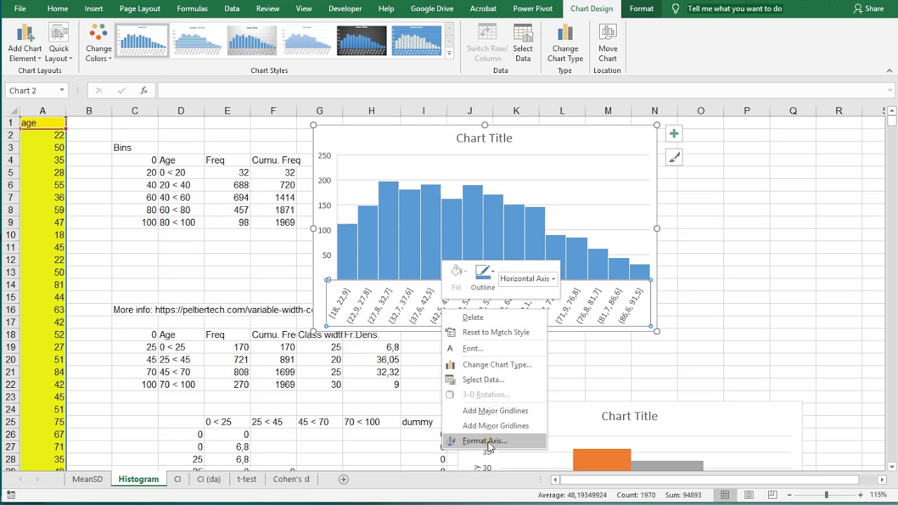Screen dimensions: 898x505
Task: Switch to CI sheet tab
Action: tap(177, 479)
